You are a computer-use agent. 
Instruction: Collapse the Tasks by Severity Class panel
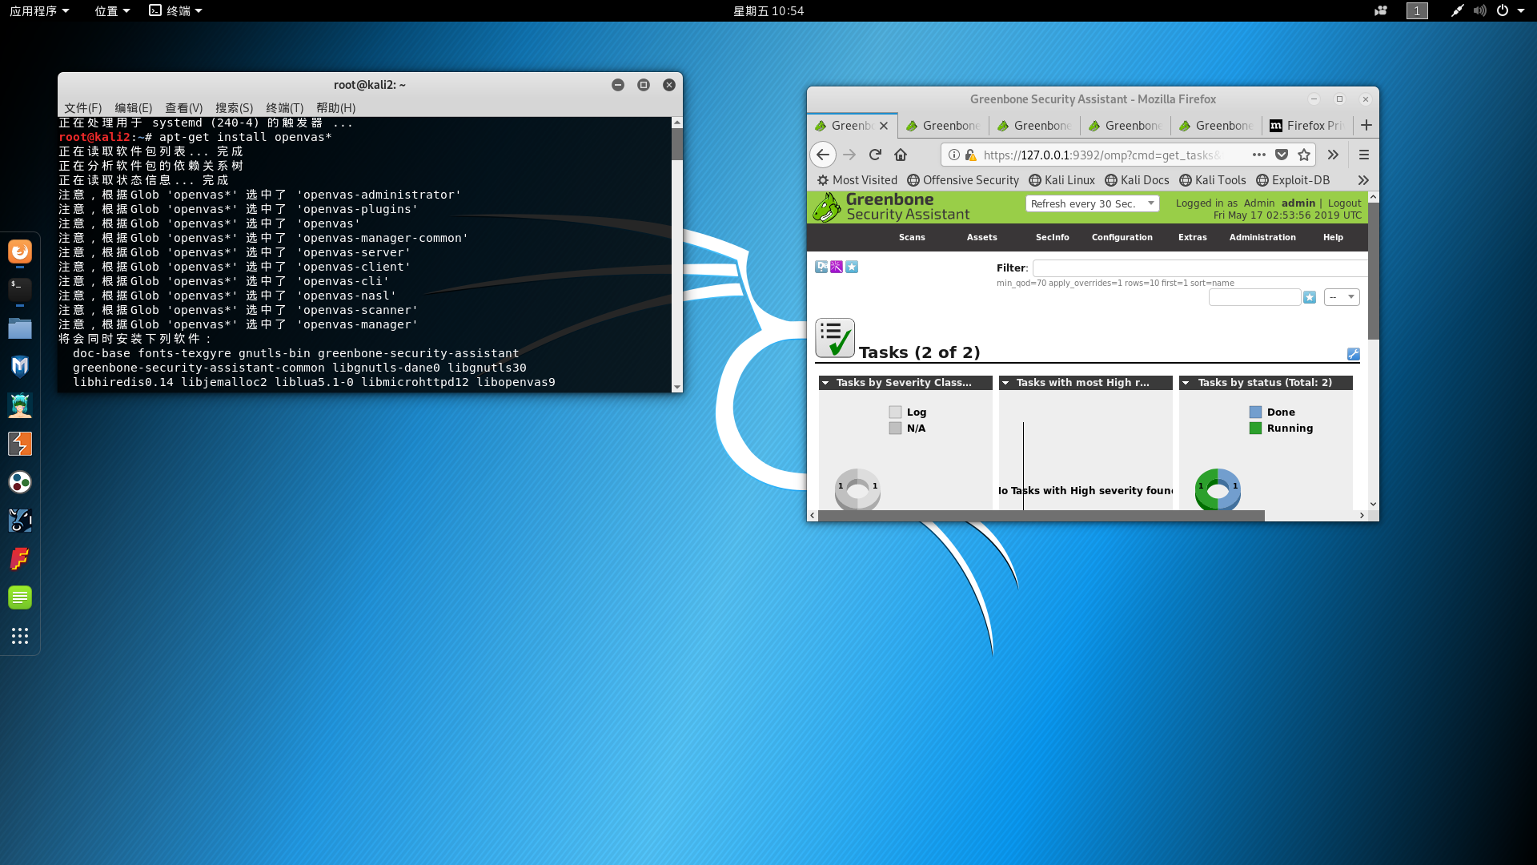pyautogui.click(x=826, y=383)
